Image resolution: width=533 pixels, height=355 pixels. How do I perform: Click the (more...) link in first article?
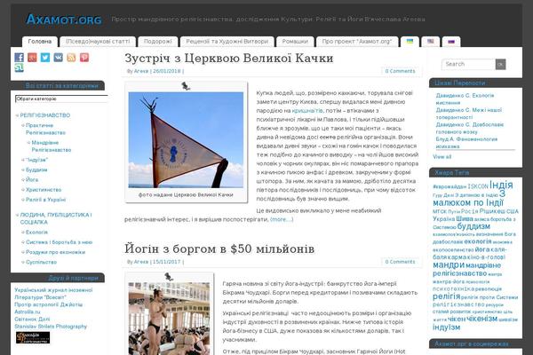pos(282,219)
